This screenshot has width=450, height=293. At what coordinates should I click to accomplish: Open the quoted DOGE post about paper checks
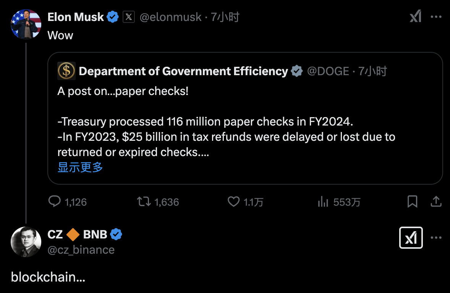tap(244, 122)
